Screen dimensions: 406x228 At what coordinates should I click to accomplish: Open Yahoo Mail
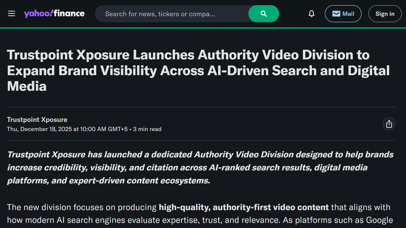tap(343, 14)
